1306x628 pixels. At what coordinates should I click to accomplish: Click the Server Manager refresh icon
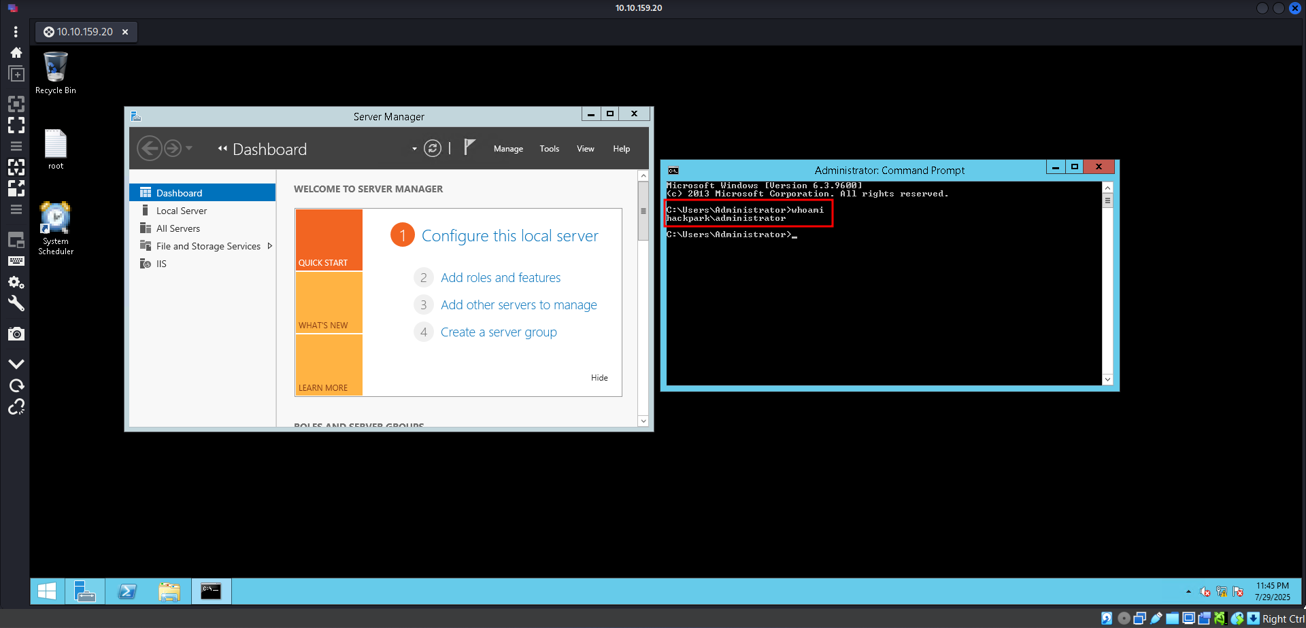433,148
